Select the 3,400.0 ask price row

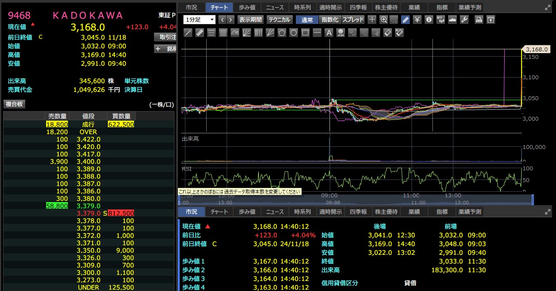tap(89, 162)
